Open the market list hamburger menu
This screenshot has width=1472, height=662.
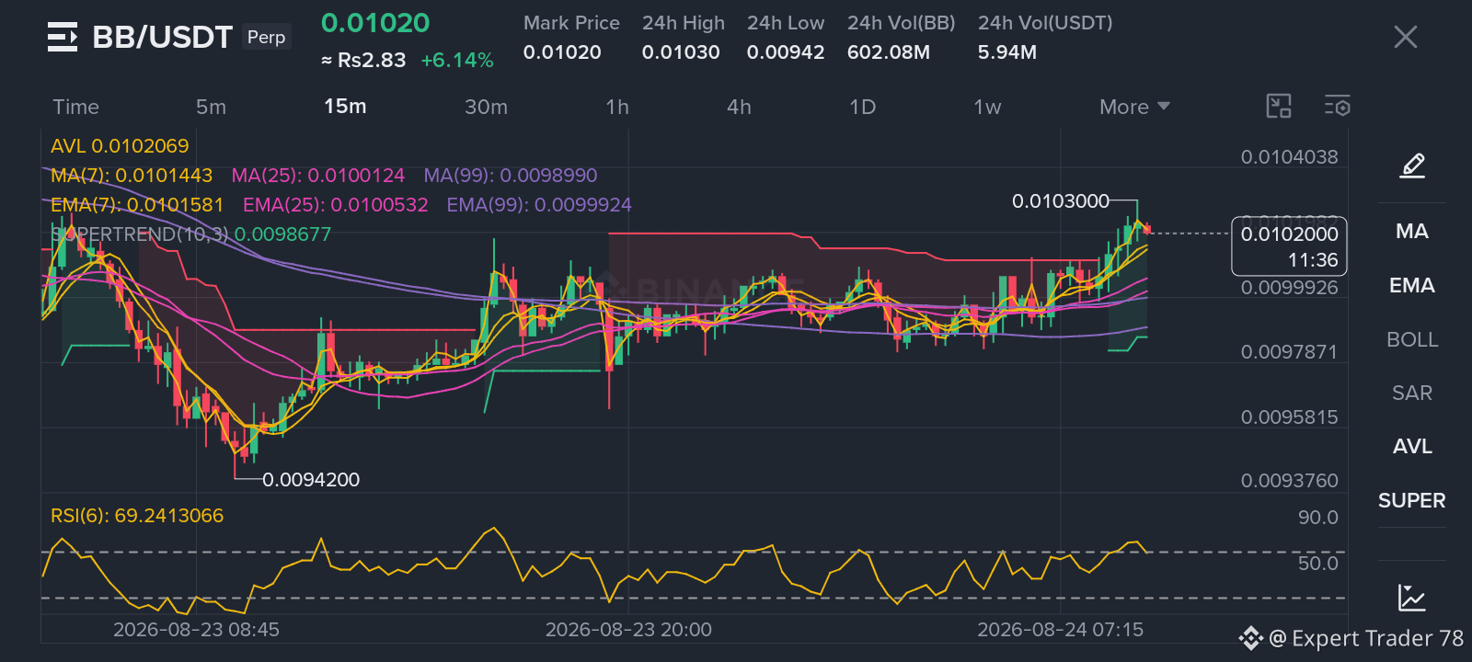tap(63, 37)
